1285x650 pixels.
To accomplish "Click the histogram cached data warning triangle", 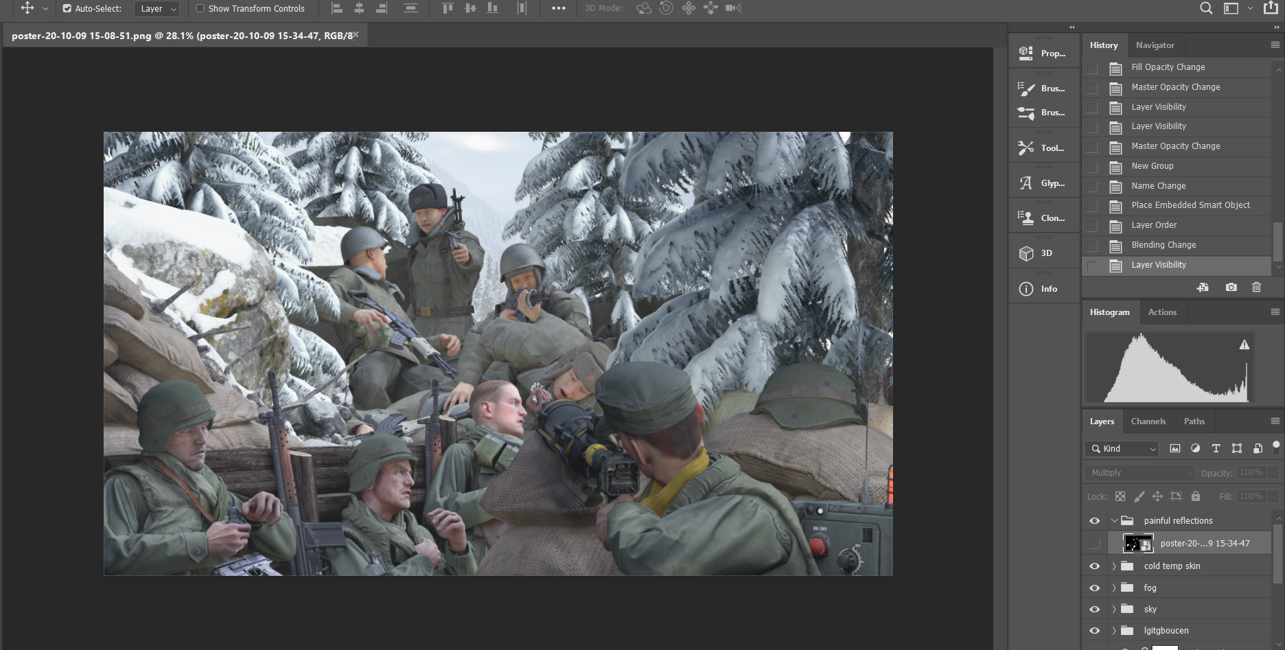I will click(1245, 345).
